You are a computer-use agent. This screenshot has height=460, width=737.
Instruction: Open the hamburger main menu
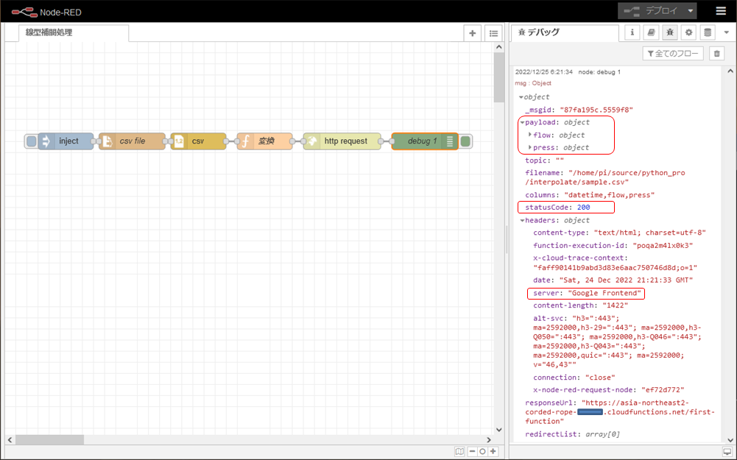[x=720, y=11]
